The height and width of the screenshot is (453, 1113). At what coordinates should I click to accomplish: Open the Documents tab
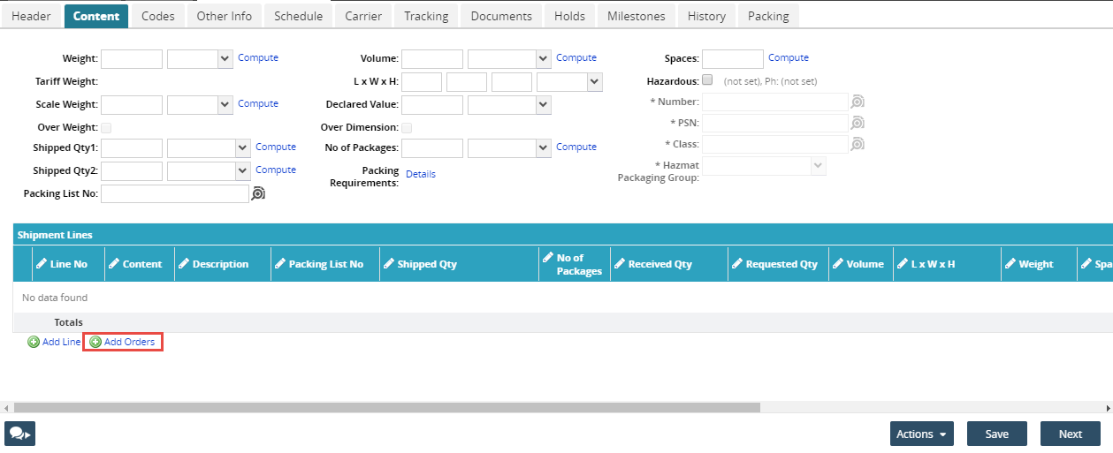pos(501,16)
